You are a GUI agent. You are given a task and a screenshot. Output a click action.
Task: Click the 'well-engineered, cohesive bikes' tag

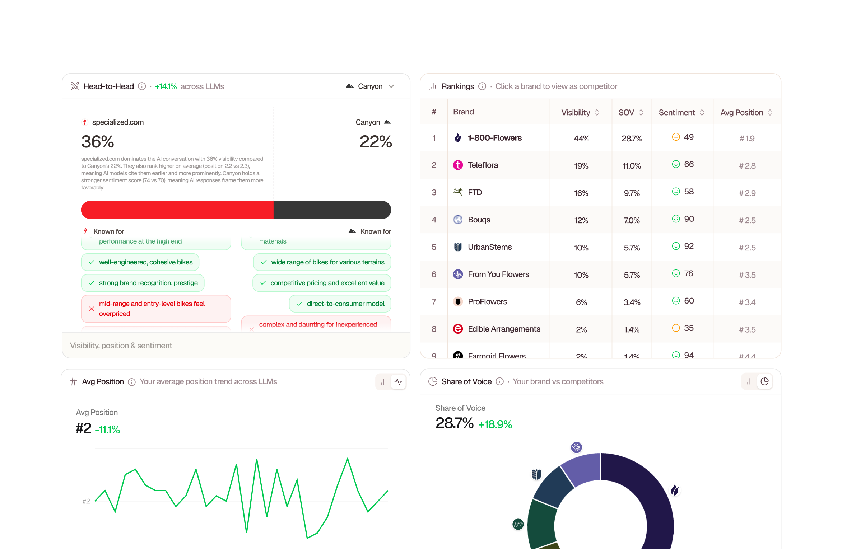(140, 262)
